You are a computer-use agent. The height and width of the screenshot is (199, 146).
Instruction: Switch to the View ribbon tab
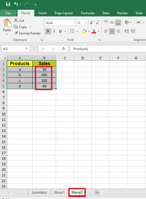point(139,13)
